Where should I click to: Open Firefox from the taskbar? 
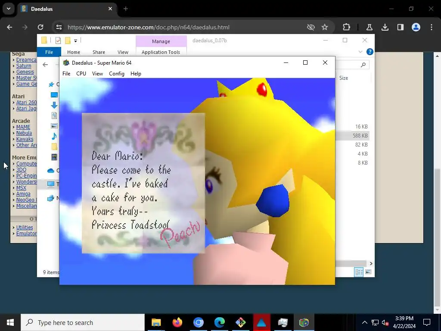coord(177,322)
